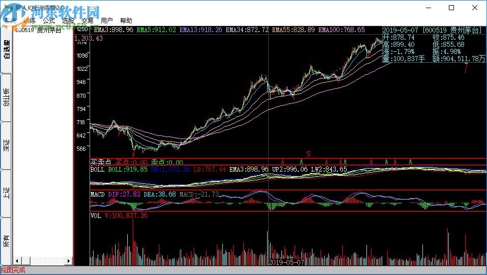Switch to the 深证 side tab
The height and width of the screenshot is (275, 487).
7,145
